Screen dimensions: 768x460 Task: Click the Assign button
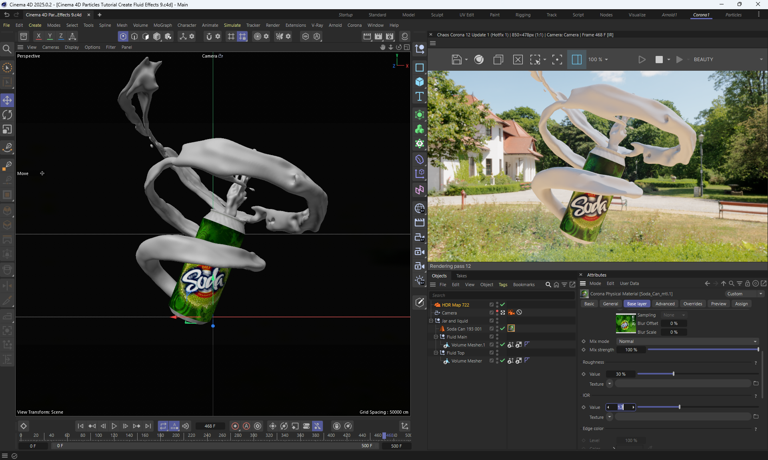click(x=741, y=304)
